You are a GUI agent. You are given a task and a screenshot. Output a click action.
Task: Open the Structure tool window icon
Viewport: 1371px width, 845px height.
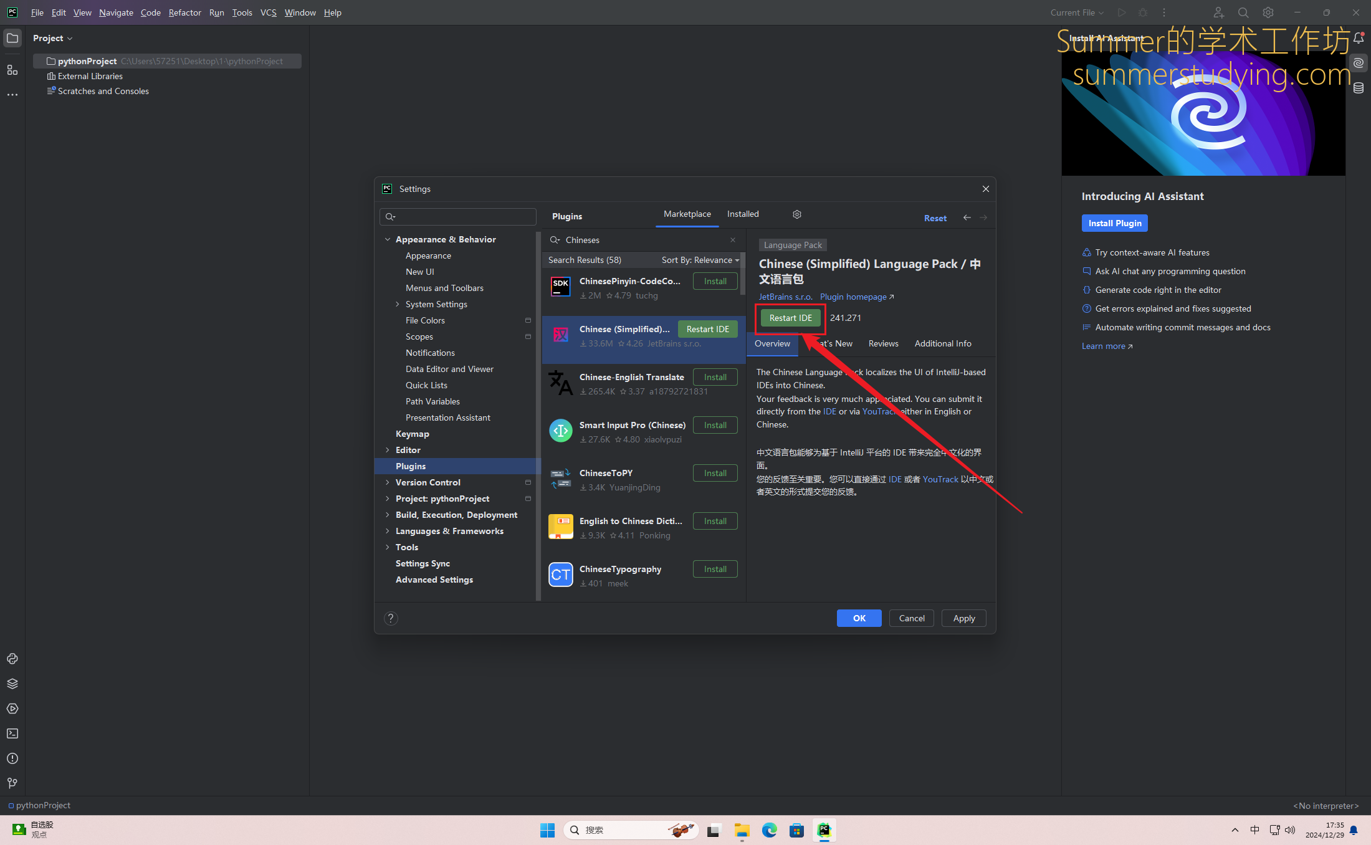[x=12, y=70]
